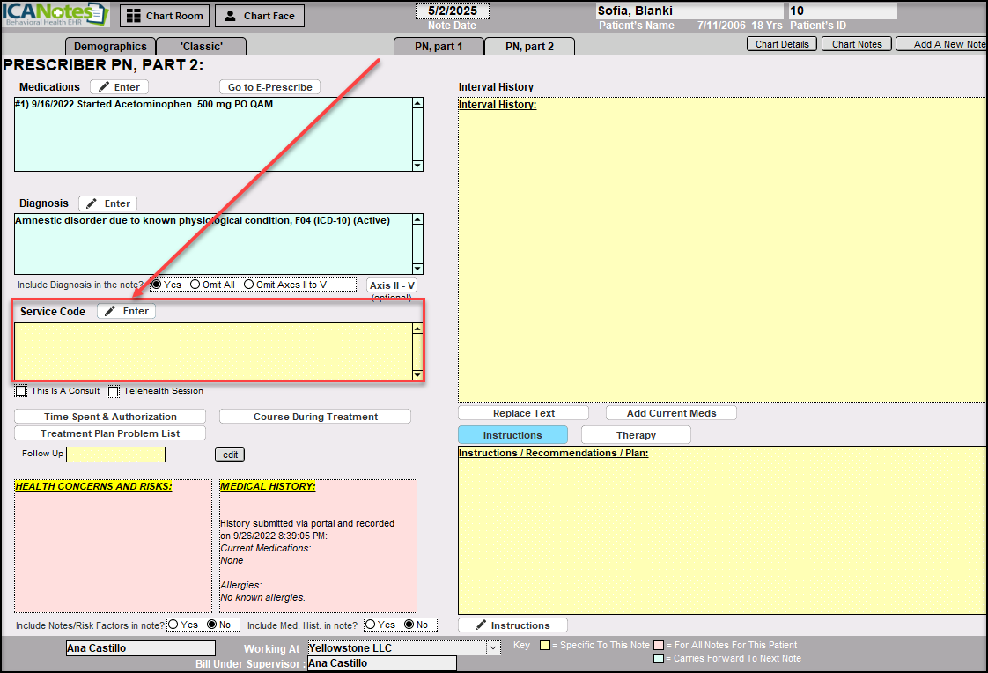Click the Service Code pencil Enter button
Image resolution: width=988 pixels, height=673 pixels.
point(126,311)
